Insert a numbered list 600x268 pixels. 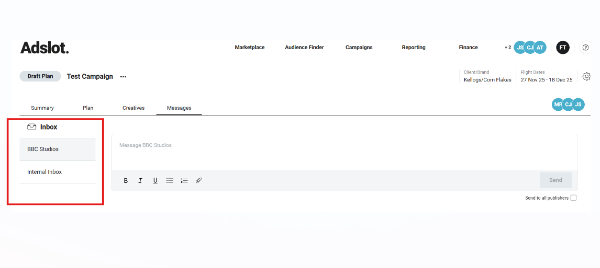pyautogui.click(x=184, y=181)
